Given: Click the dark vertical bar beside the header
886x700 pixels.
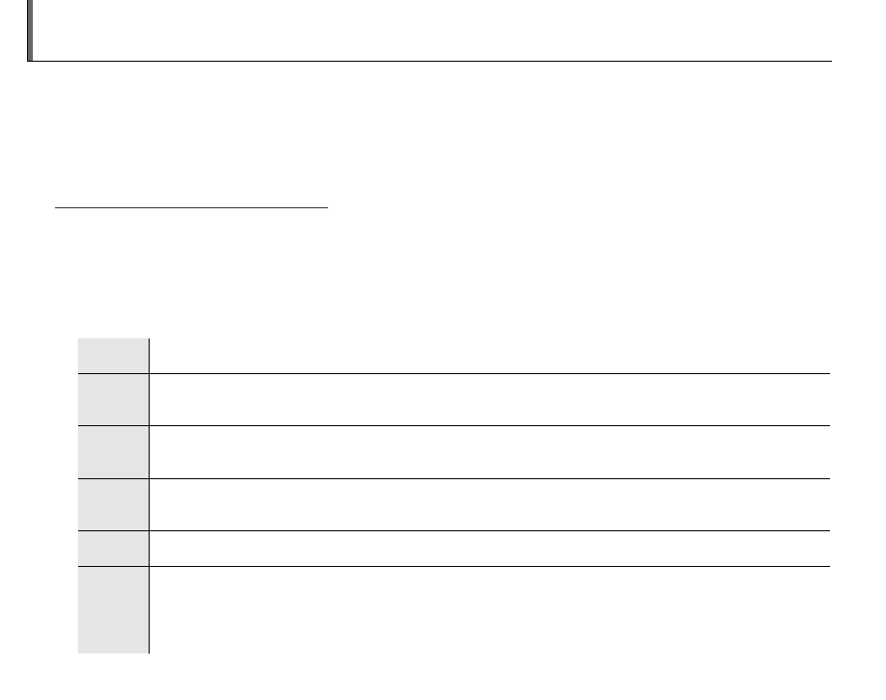Looking at the screenshot, I should pyautogui.click(x=30, y=29).
